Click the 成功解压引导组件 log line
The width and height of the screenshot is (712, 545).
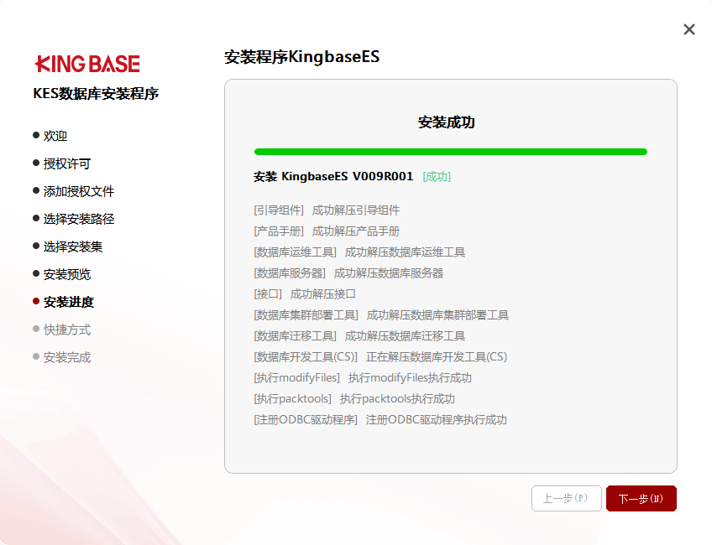pos(355,210)
